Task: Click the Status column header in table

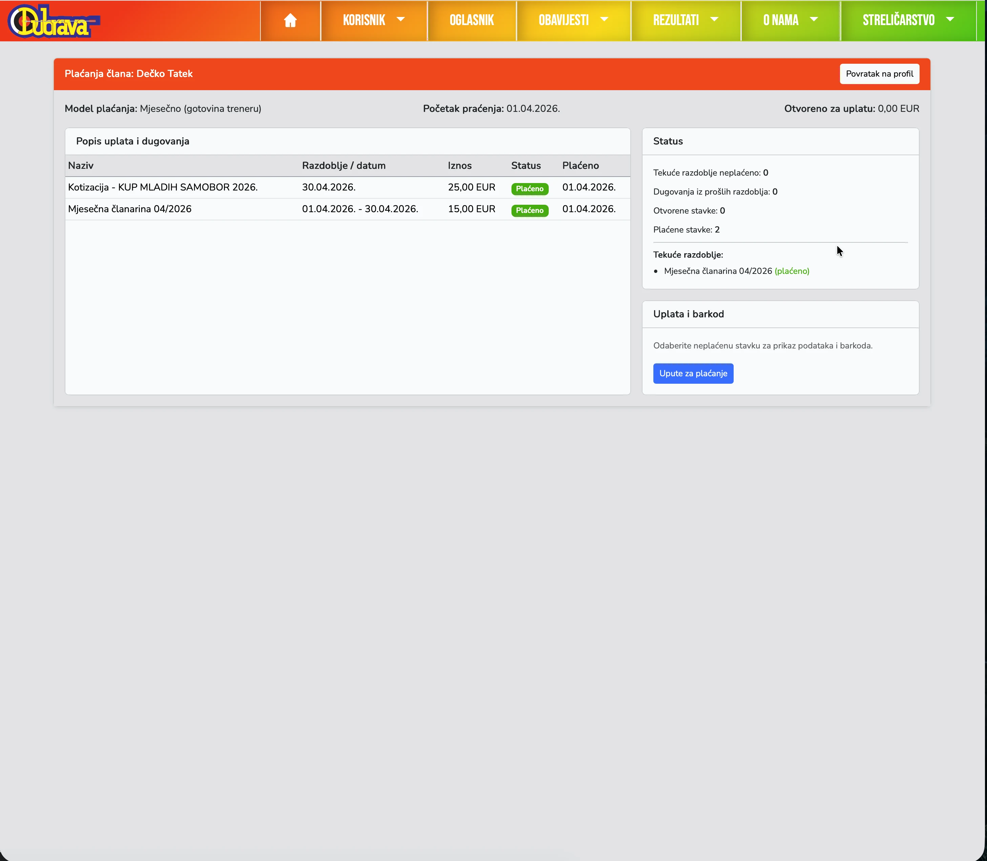Action: pos(526,166)
